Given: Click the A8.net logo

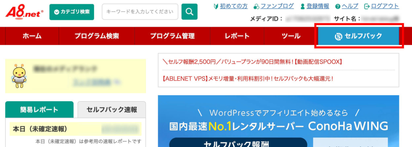Looking at the screenshot, I should click(25, 12).
